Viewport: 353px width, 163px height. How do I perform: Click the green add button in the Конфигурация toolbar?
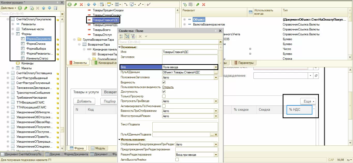click(x=20, y=8)
